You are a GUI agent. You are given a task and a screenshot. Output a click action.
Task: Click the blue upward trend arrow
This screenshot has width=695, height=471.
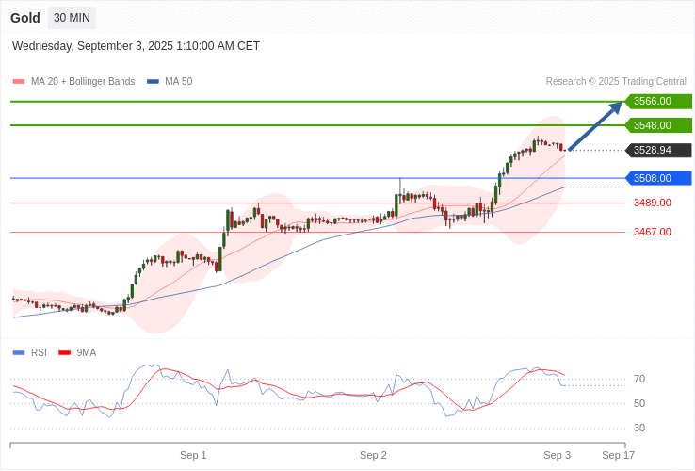(595, 125)
